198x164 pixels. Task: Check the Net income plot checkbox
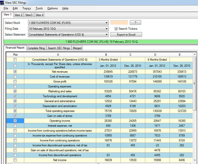(15, 160)
